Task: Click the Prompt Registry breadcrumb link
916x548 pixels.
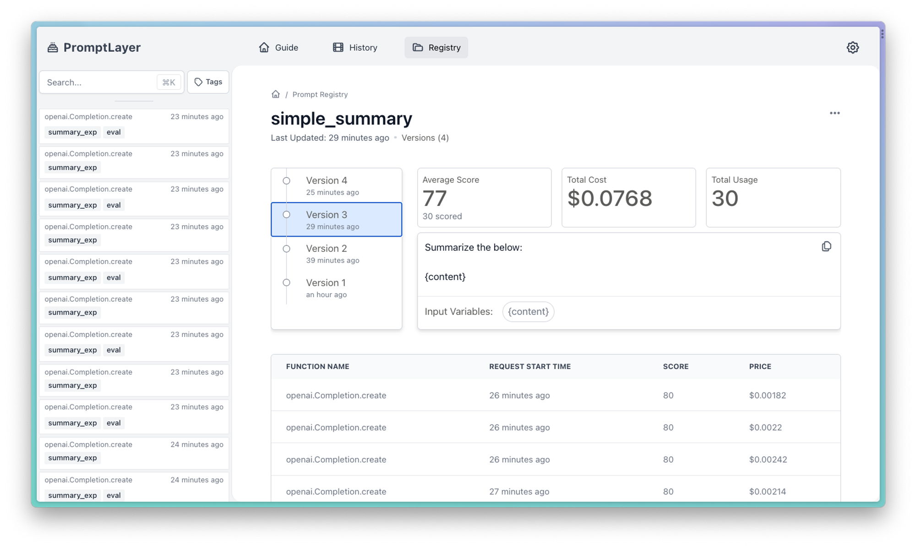Action: (x=320, y=95)
